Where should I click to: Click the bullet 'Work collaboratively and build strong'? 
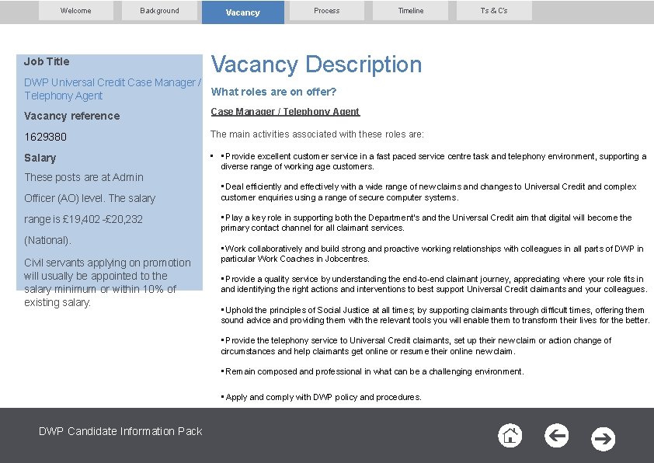pyautogui.click(x=432, y=253)
